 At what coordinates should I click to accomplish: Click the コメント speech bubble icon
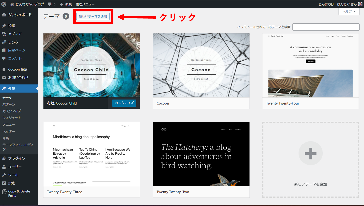pos(4,58)
